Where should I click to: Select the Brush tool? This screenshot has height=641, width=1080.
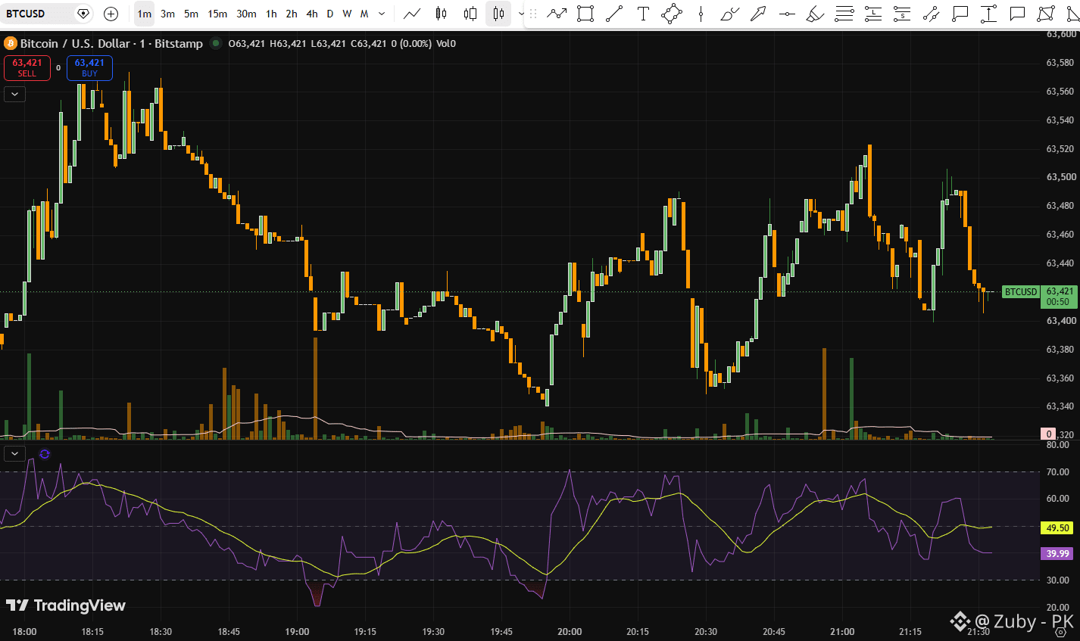(729, 14)
